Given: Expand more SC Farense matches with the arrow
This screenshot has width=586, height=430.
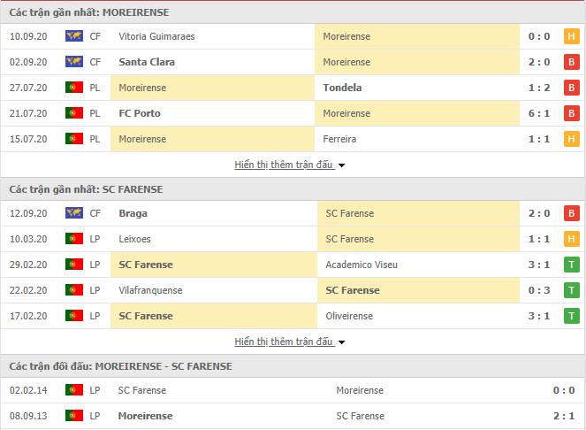Looking at the screenshot, I should 342,342.
